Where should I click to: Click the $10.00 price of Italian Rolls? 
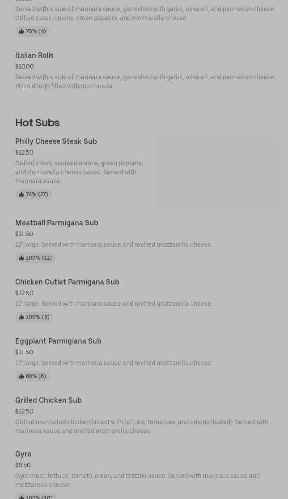point(25,67)
